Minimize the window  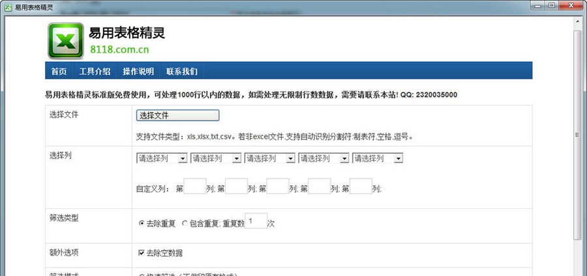click(538, 5)
